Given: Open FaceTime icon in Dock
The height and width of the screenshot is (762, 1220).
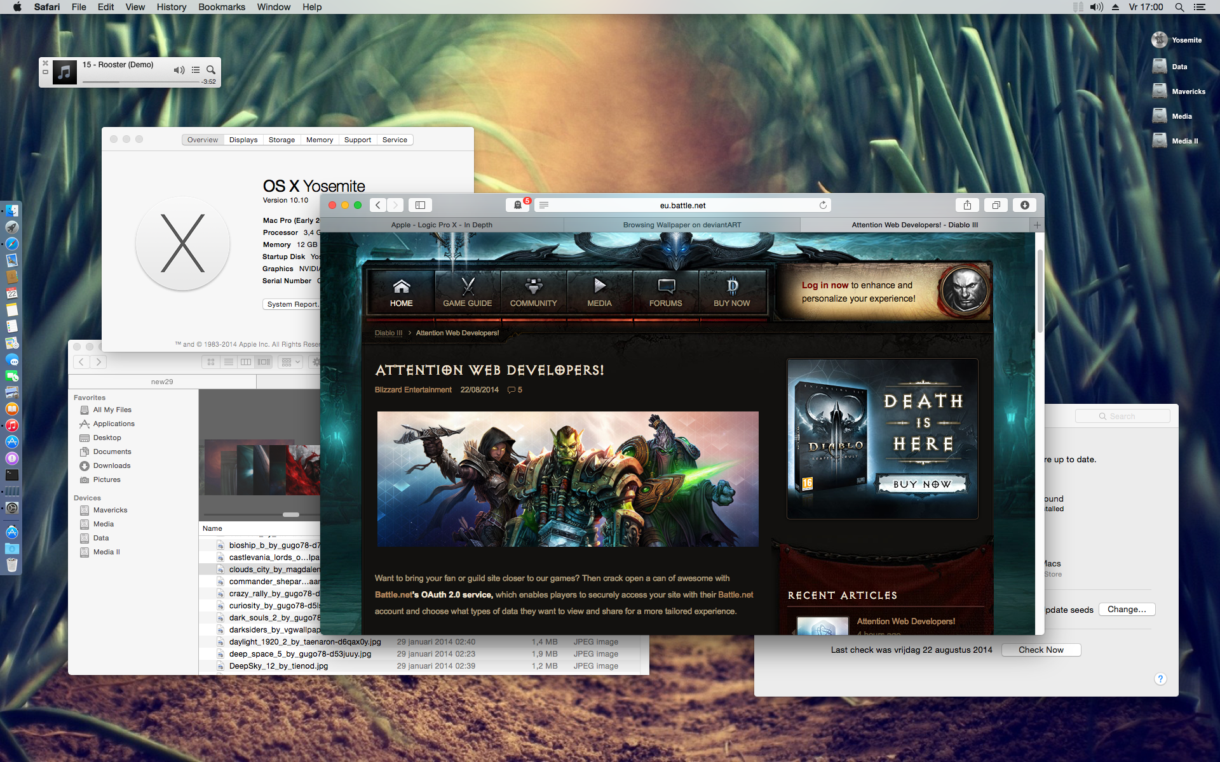Looking at the screenshot, I should point(12,376).
